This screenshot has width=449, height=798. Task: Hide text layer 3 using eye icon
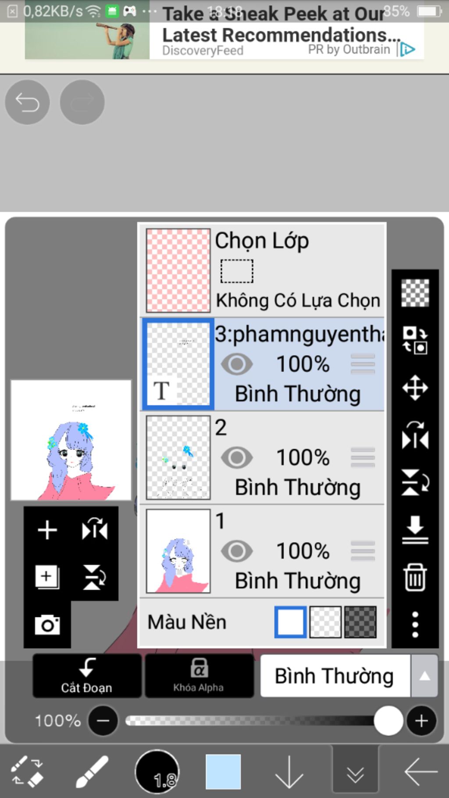point(237,364)
